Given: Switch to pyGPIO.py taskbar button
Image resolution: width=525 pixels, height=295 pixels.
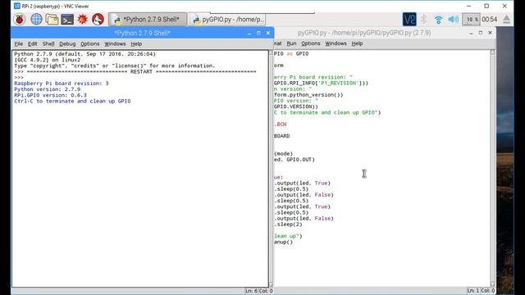Looking at the screenshot, I should pyautogui.click(x=226, y=20).
